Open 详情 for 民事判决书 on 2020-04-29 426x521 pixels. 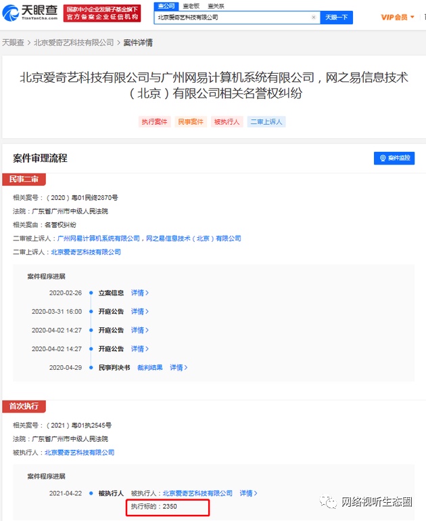(179, 367)
